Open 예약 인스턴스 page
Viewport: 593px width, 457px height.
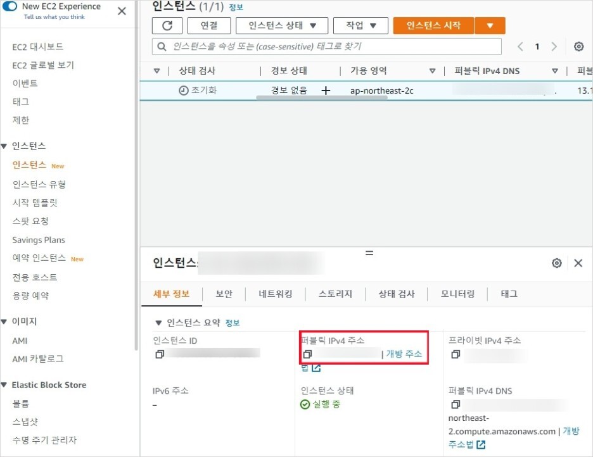click(x=39, y=258)
